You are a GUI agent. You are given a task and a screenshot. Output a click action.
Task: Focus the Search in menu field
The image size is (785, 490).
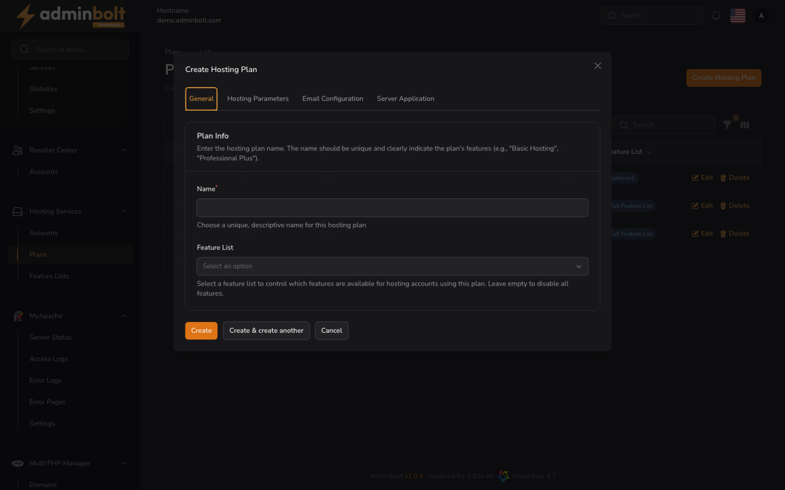point(70,49)
